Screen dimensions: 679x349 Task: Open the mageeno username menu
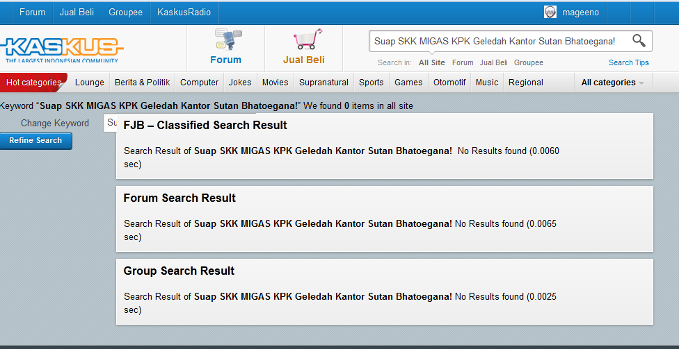coord(580,12)
